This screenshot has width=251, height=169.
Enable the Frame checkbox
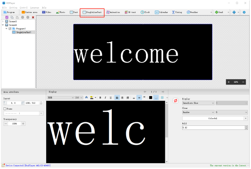[5, 109]
